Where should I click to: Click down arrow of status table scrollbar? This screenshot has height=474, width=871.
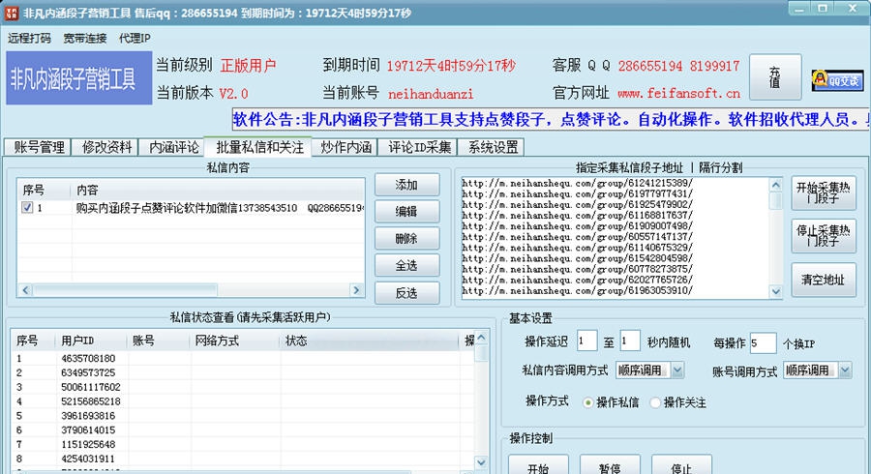coord(481,462)
